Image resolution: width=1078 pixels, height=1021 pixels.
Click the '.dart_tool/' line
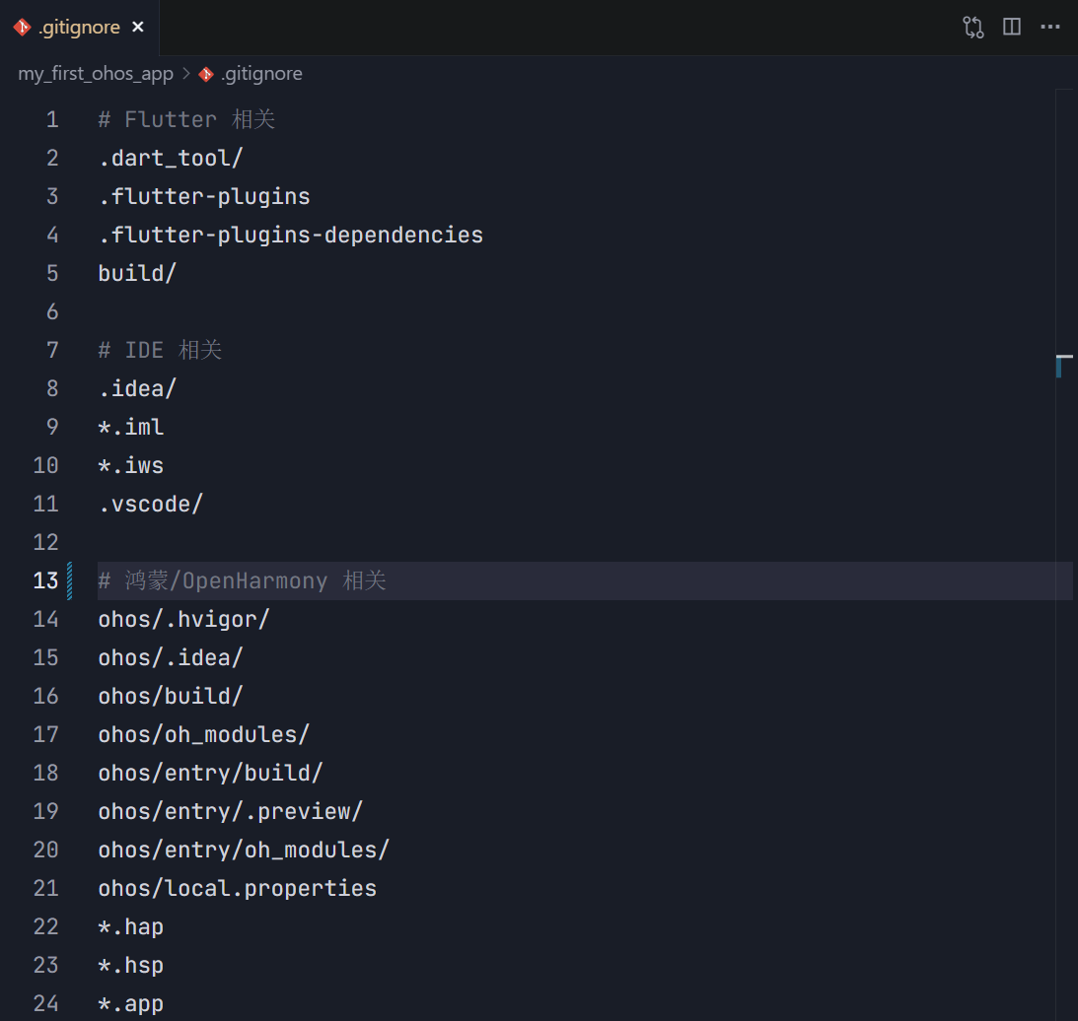(171, 158)
